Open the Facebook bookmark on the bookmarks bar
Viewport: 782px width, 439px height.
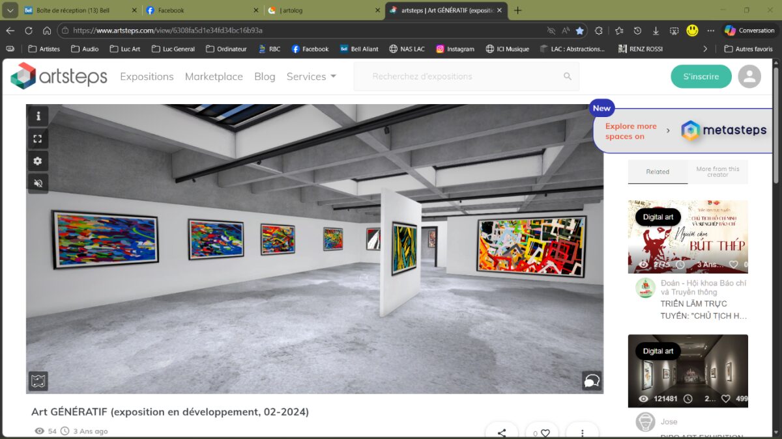pyautogui.click(x=310, y=48)
